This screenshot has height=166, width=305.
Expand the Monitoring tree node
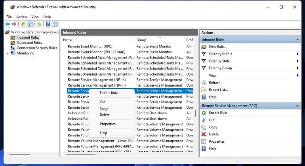(7, 53)
